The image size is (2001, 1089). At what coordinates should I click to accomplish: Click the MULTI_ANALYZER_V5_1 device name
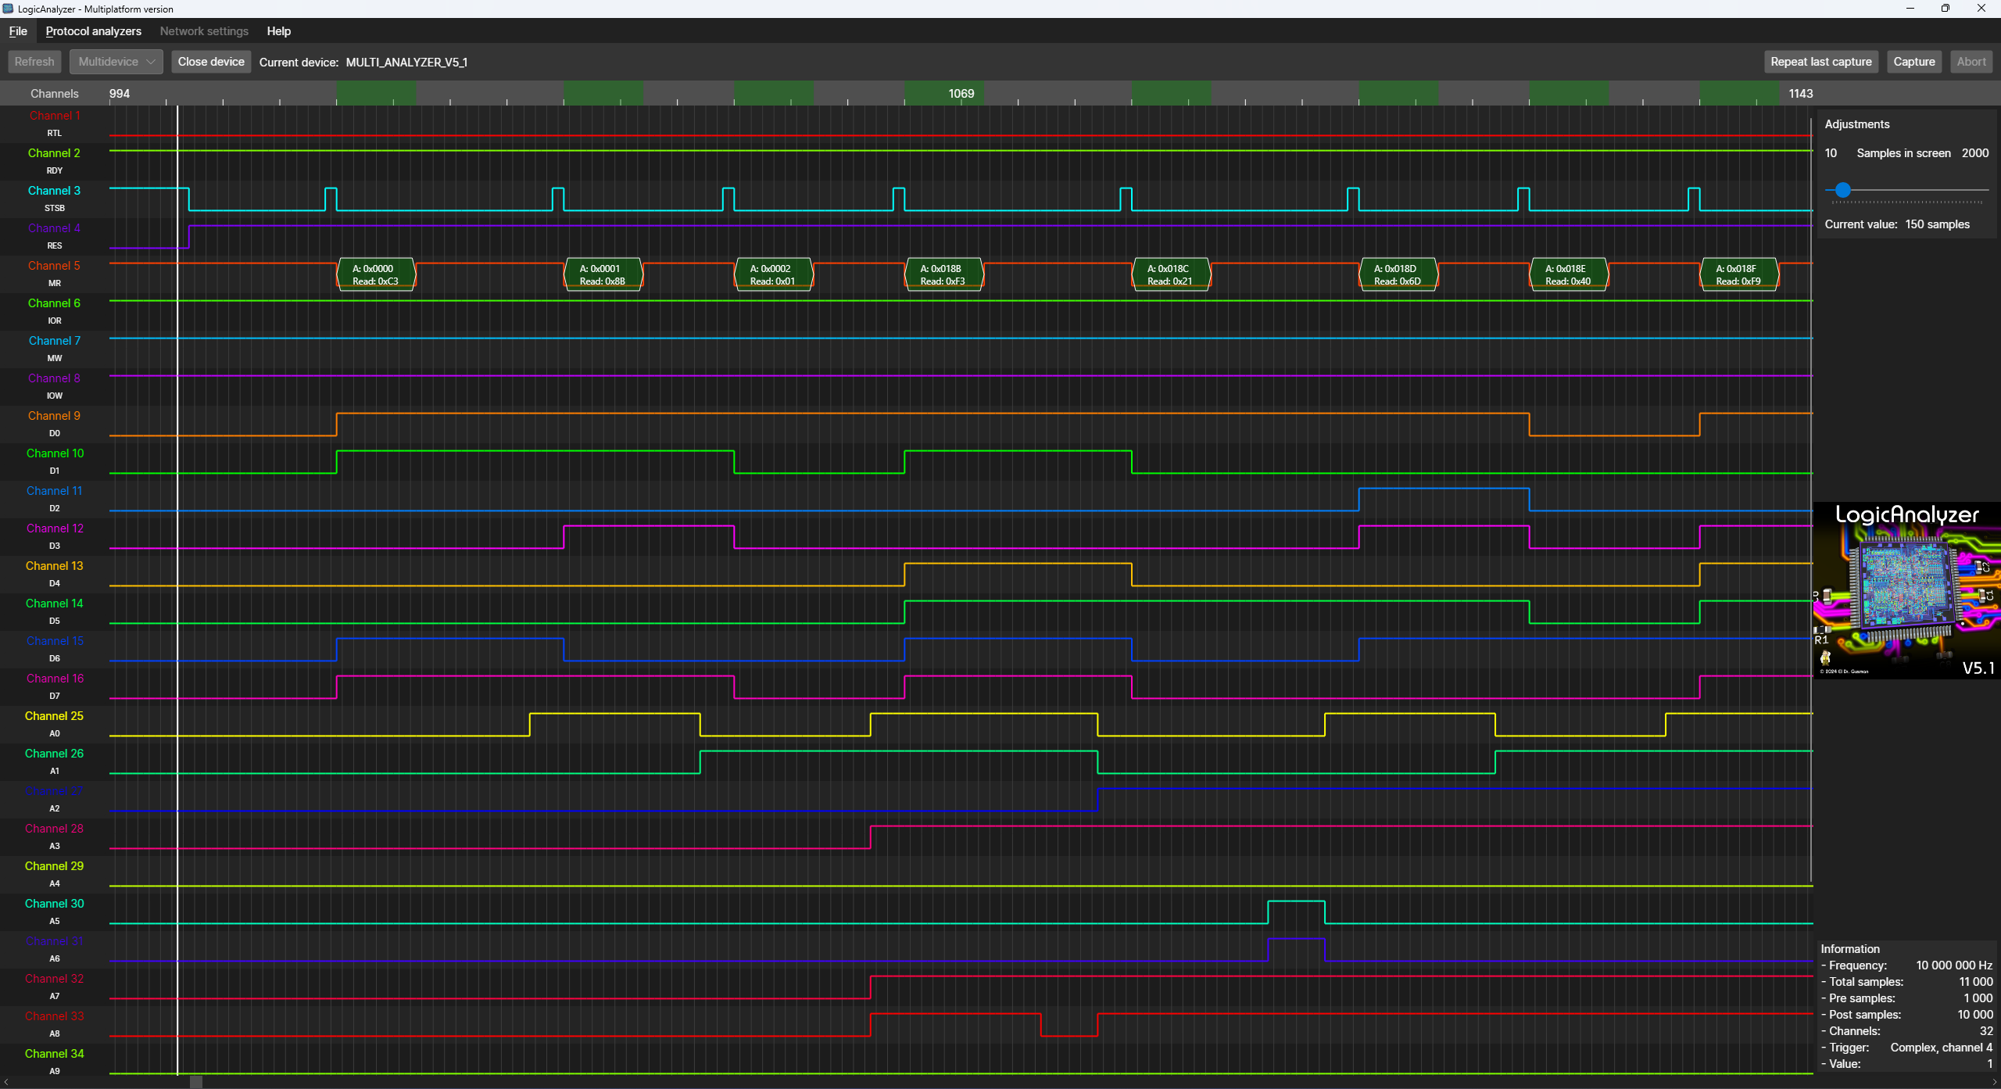click(x=406, y=63)
